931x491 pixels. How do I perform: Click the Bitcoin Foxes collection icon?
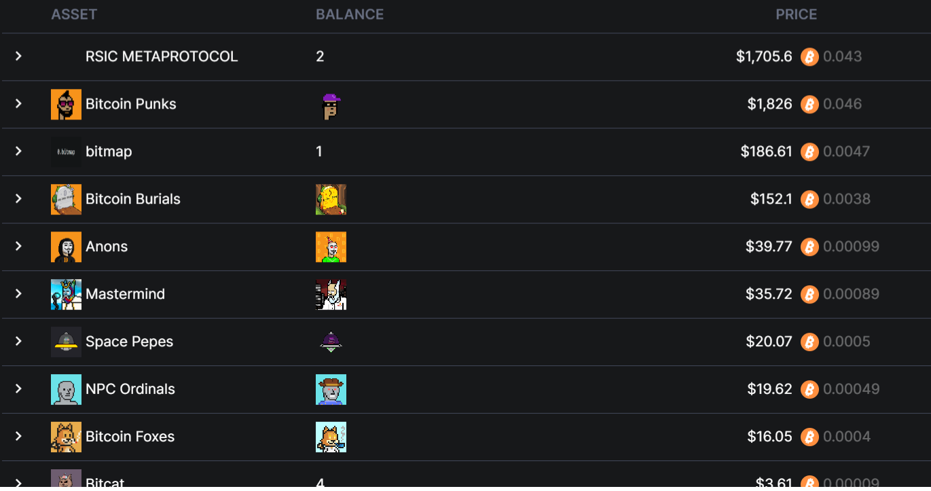(66, 437)
